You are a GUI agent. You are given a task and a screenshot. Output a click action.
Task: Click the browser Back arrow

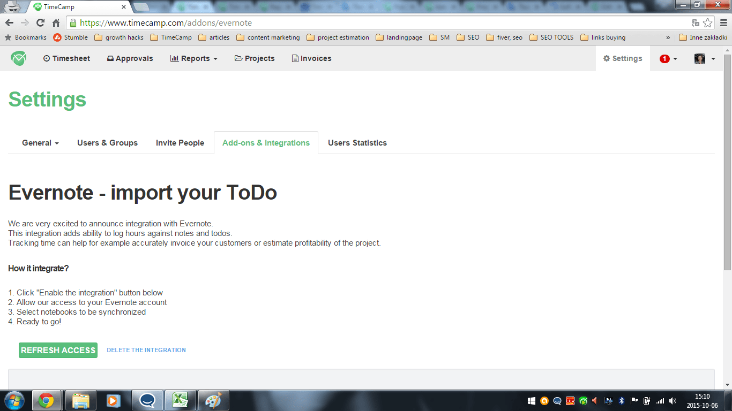pyautogui.click(x=9, y=23)
